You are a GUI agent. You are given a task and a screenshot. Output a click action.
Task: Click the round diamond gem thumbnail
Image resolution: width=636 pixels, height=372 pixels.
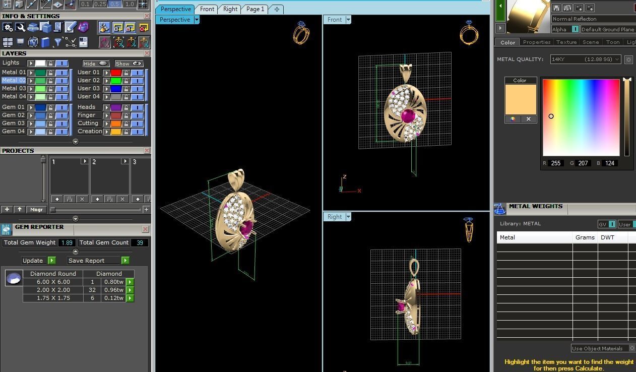[14, 278]
